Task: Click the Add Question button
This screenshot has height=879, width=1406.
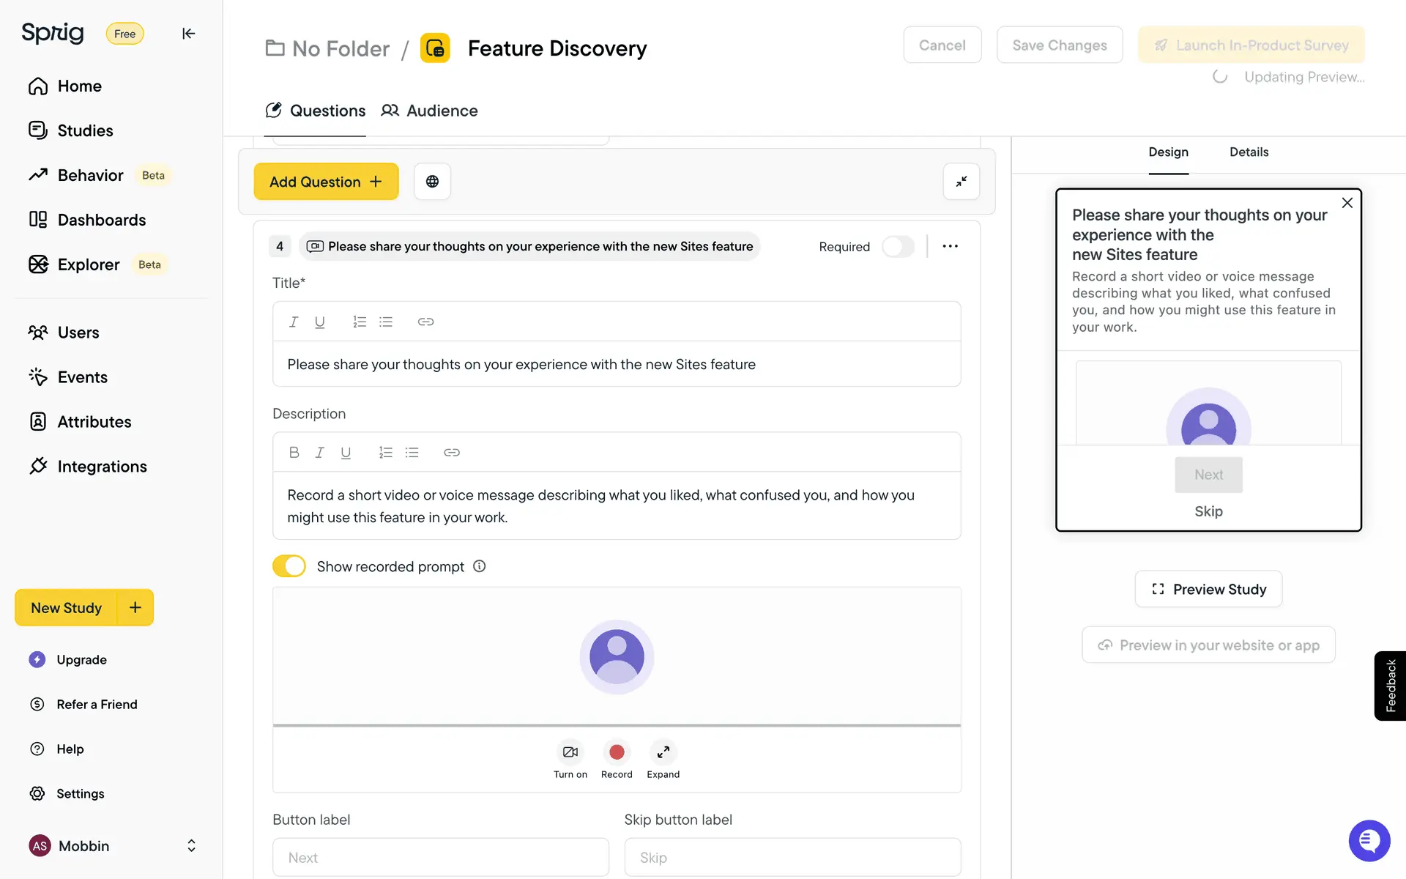Action: point(326,182)
